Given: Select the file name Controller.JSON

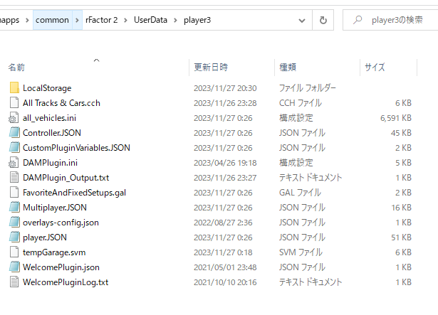Looking at the screenshot, I should coord(52,133).
